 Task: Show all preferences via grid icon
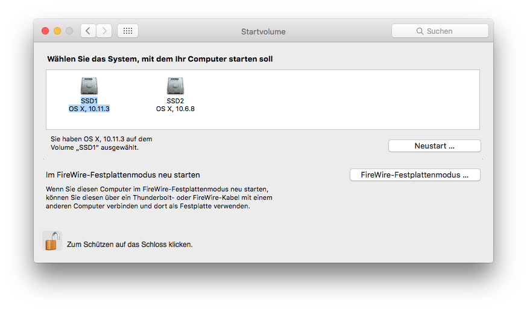click(x=128, y=31)
